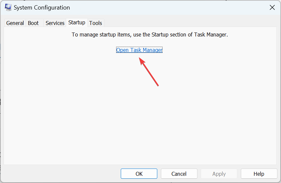Click the 'System Configuration' title text
Image resolution: width=281 pixels, height=183 pixels.
click(42, 8)
